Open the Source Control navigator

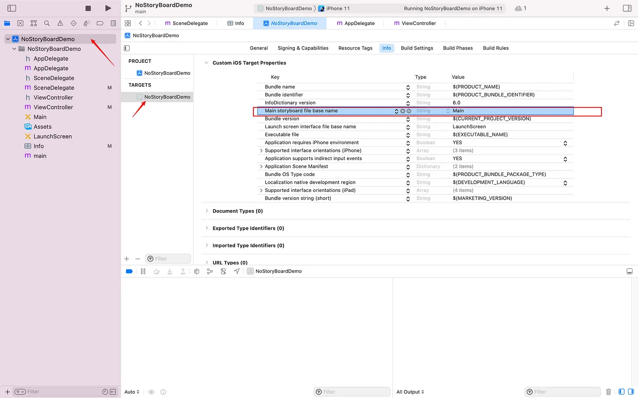pos(21,23)
